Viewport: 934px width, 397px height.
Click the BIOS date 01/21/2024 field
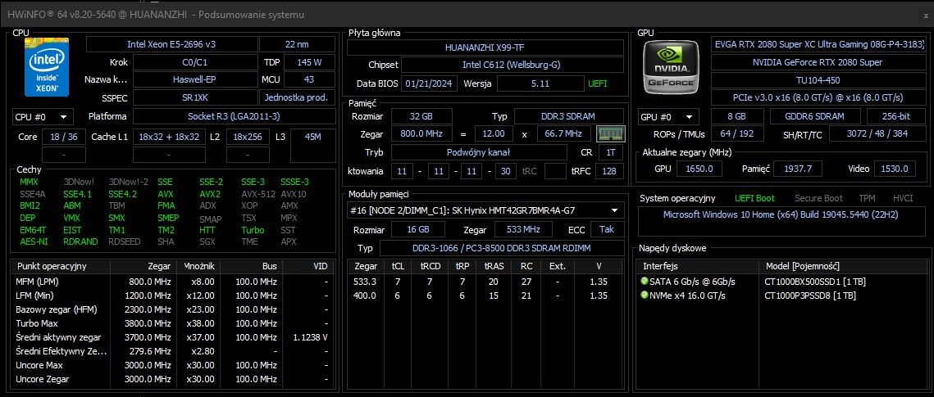pos(430,83)
